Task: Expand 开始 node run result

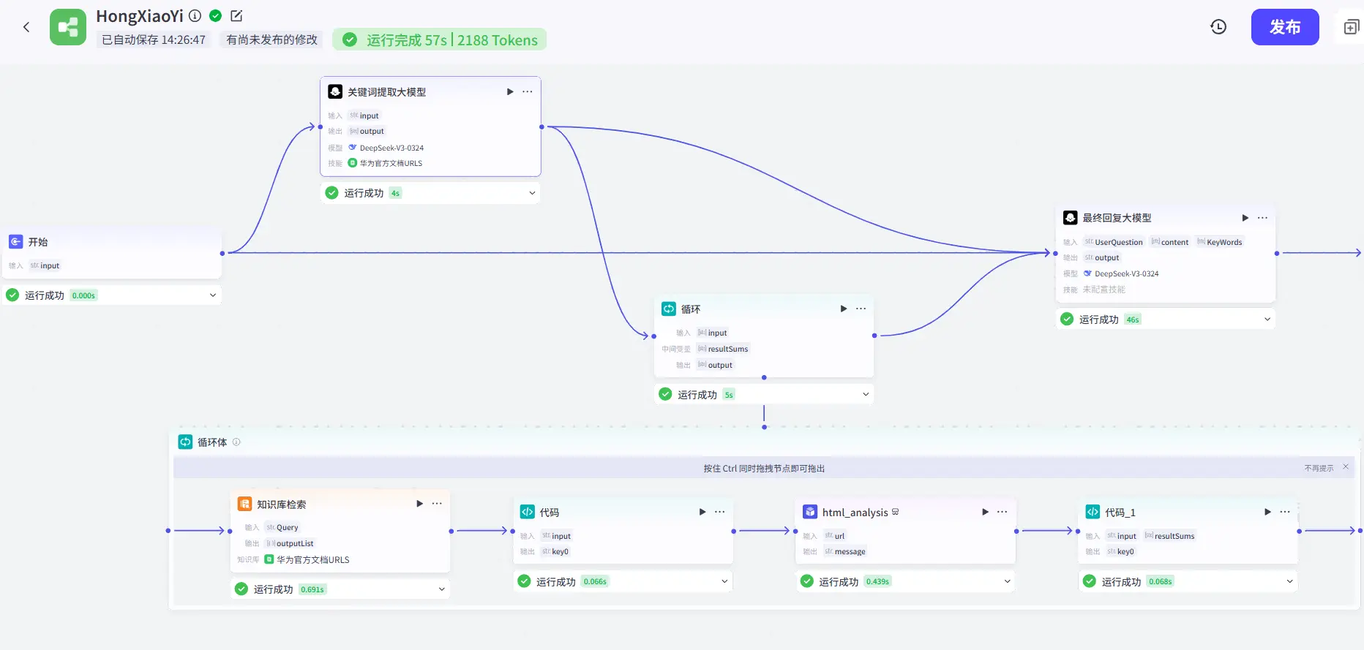Action: pos(213,295)
